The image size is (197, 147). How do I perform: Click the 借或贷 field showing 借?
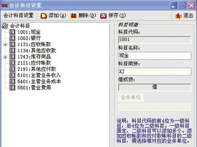(x=155, y=87)
